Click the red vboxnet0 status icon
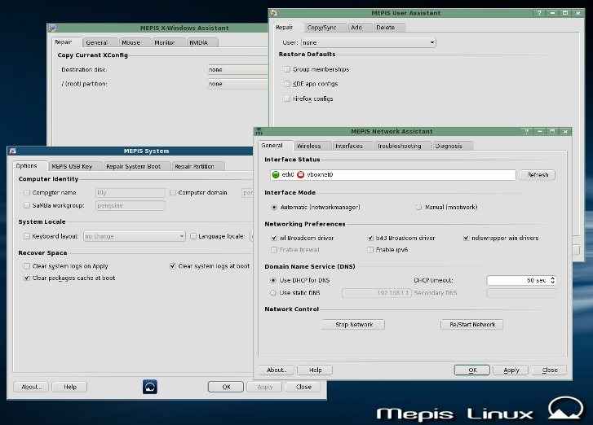Viewport: 593px width, 425px height. pos(301,174)
